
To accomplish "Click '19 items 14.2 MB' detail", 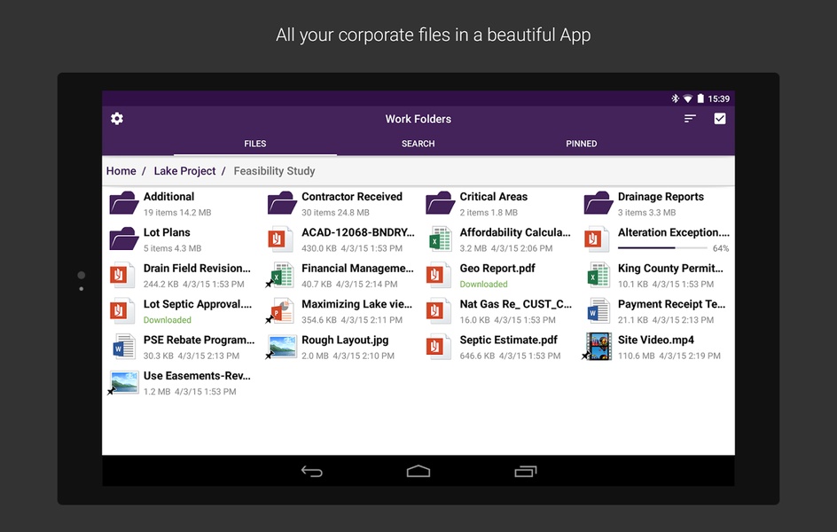I will coord(177,213).
